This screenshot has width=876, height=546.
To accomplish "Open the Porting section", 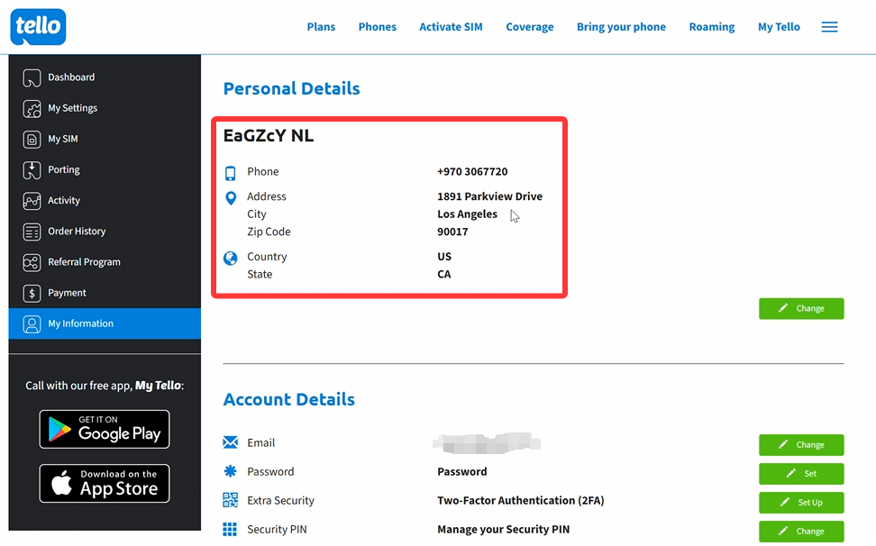I will coord(63,169).
